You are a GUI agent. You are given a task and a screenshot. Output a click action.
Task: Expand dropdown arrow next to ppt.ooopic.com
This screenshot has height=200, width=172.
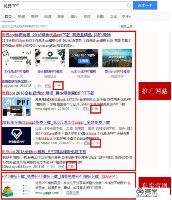[73, 143]
